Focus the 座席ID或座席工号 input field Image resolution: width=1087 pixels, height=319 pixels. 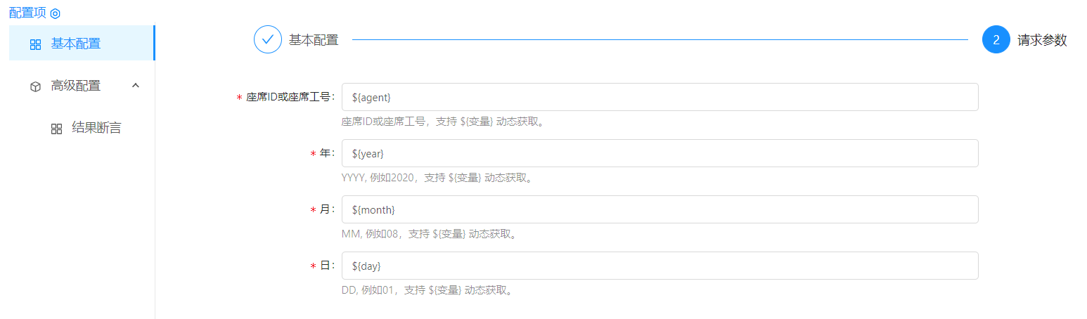coord(660,97)
